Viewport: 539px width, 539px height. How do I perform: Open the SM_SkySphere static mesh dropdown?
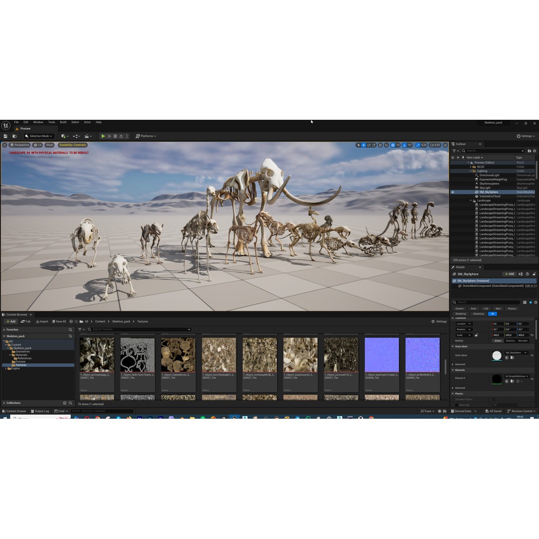517,353
